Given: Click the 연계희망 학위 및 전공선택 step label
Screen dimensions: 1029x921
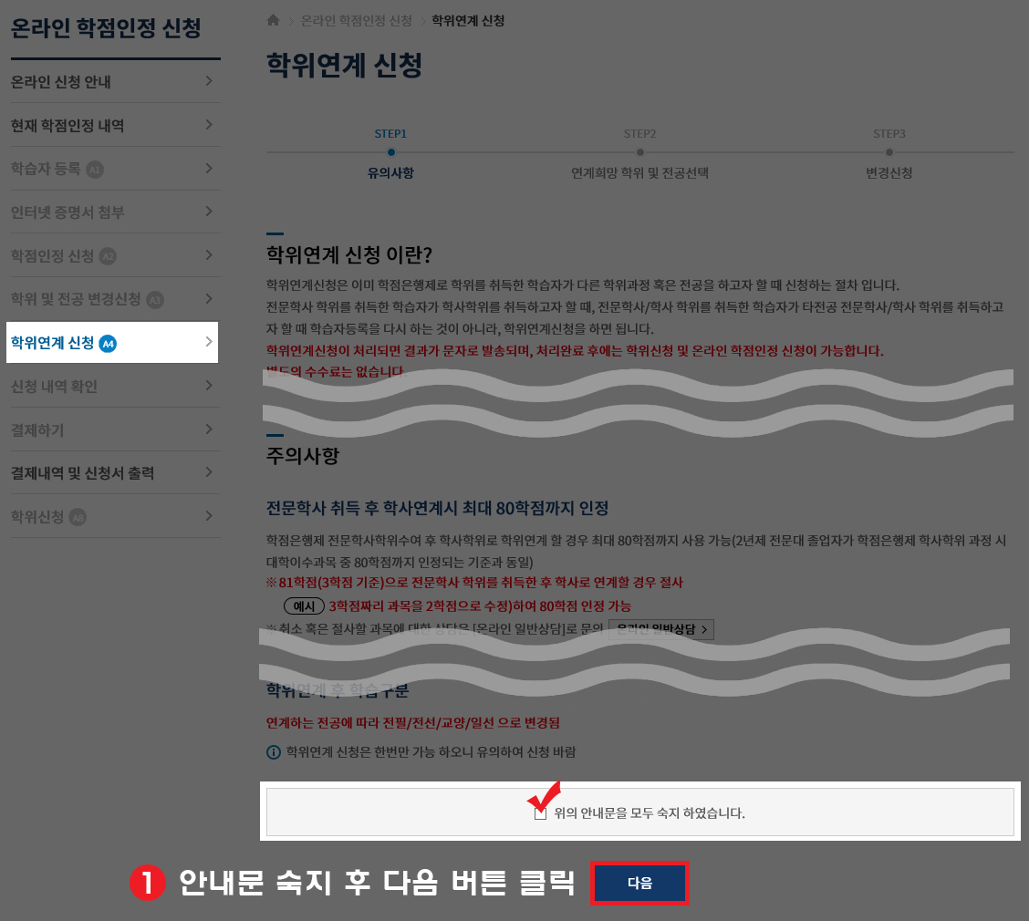Looking at the screenshot, I should [x=639, y=173].
